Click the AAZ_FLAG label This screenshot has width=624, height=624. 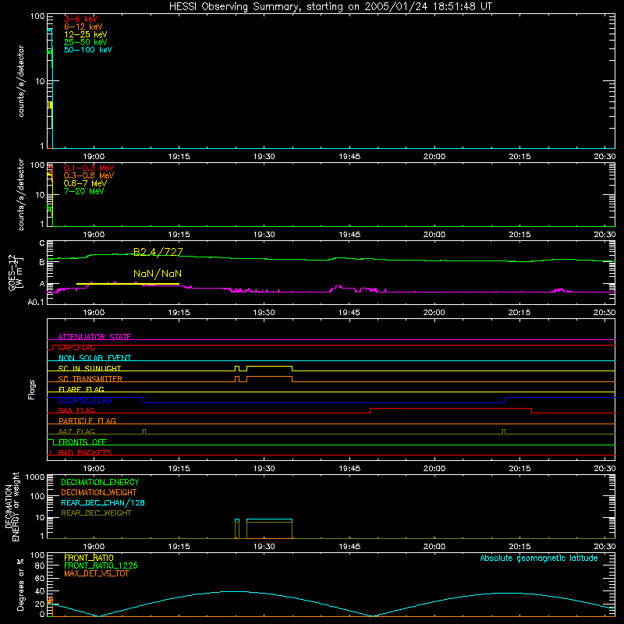(x=76, y=431)
